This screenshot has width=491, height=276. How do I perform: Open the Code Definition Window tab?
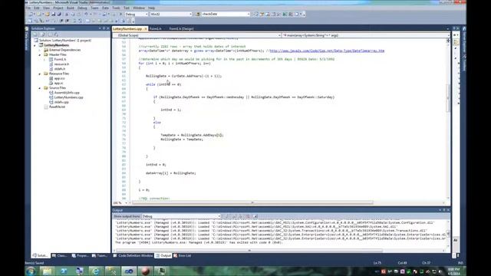pos(133,255)
